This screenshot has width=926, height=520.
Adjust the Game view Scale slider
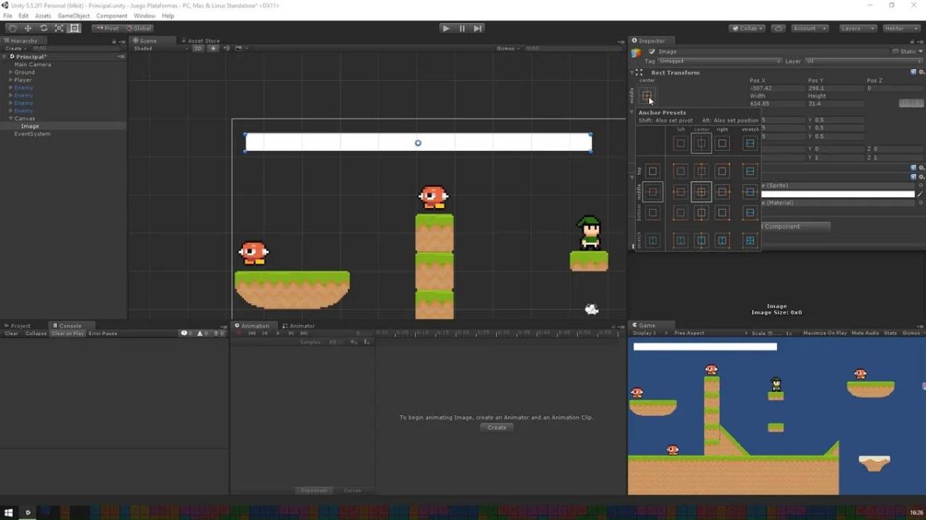click(775, 334)
